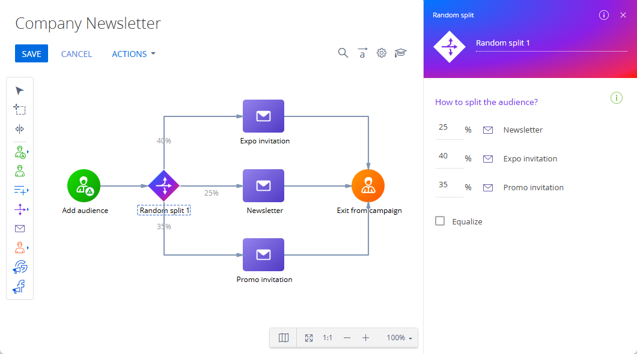
Task: Pick the Facebook ads megaphone icon
Action: (19, 287)
